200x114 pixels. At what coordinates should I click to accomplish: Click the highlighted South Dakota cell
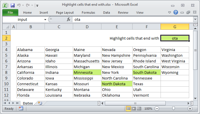coord(147,72)
